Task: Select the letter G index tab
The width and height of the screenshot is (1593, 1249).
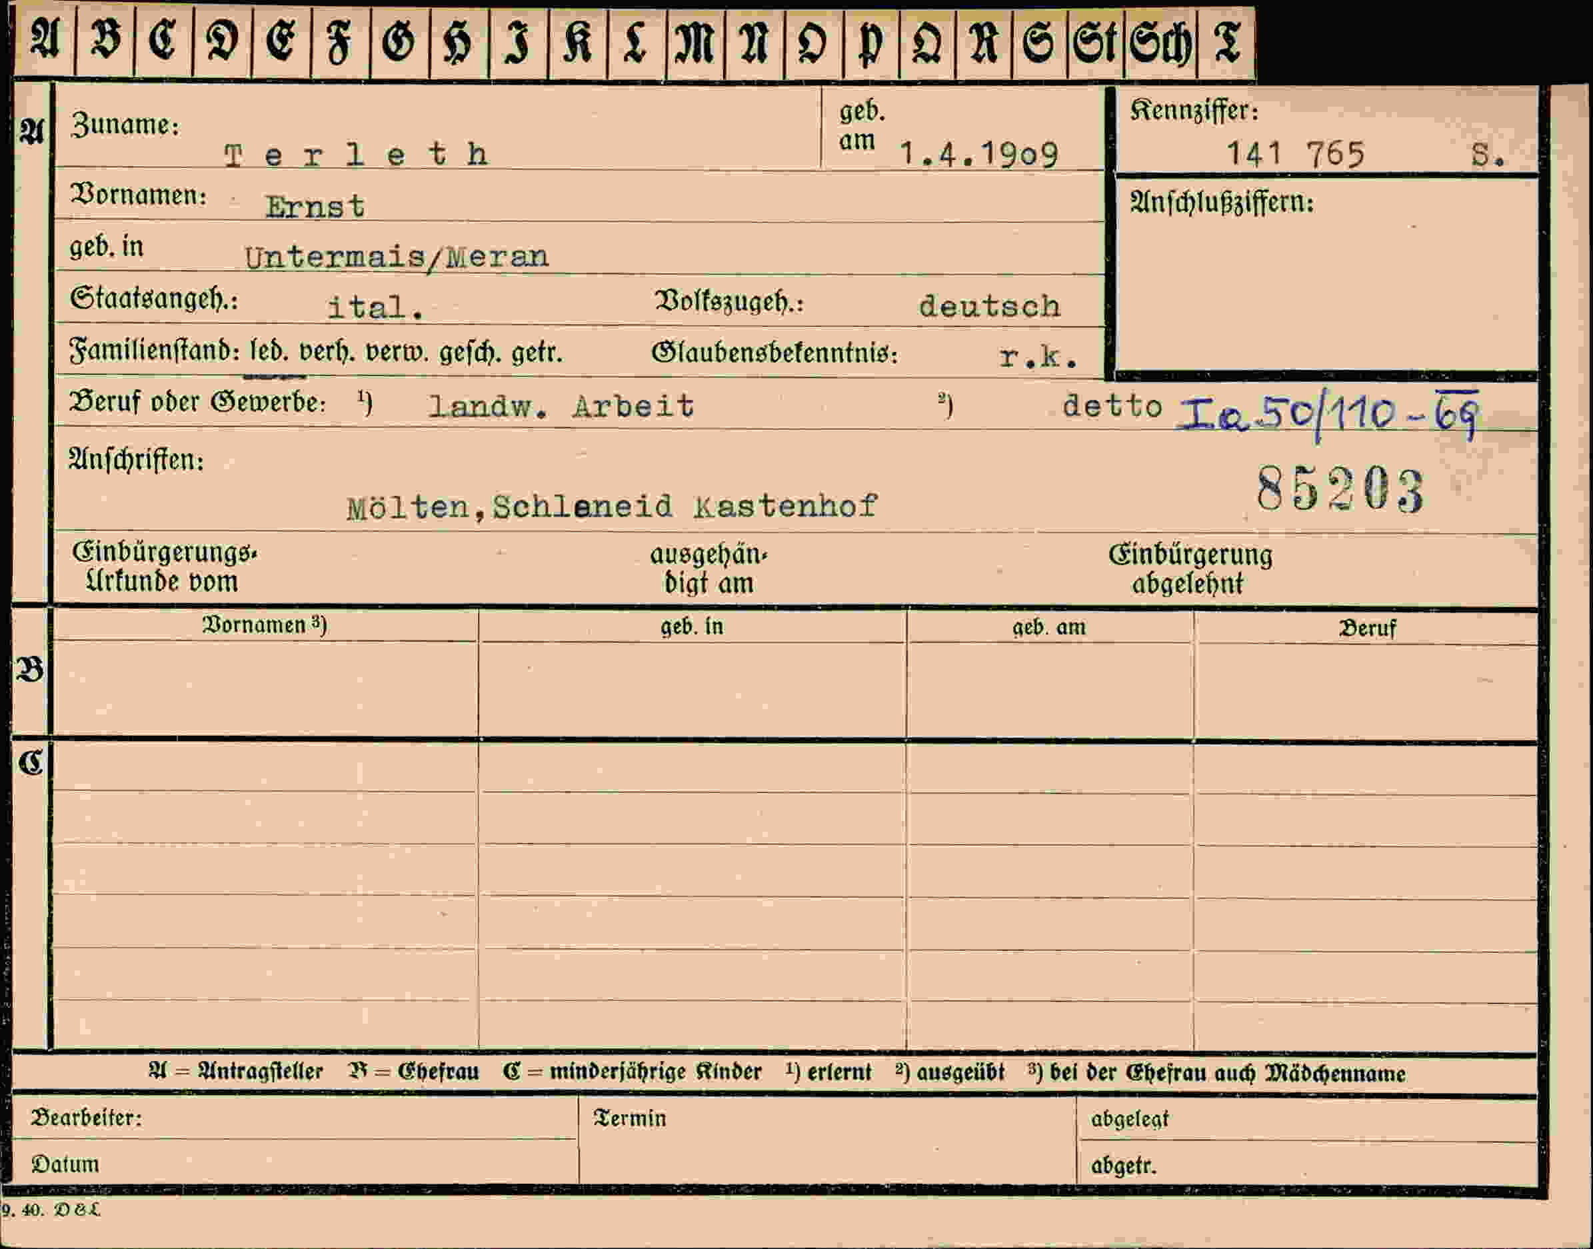Action: (x=400, y=42)
